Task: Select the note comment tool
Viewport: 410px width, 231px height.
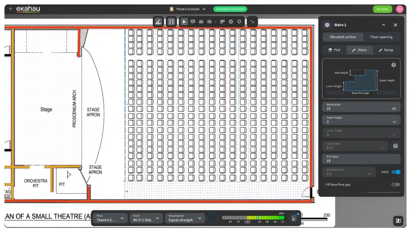Action: click(x=193, y=22)
